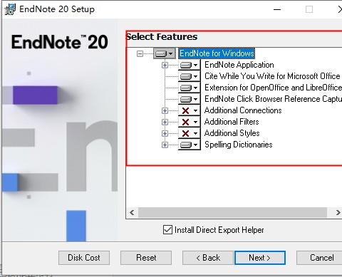Click EndNote Application install-state drive icon

tap(189, 65)
